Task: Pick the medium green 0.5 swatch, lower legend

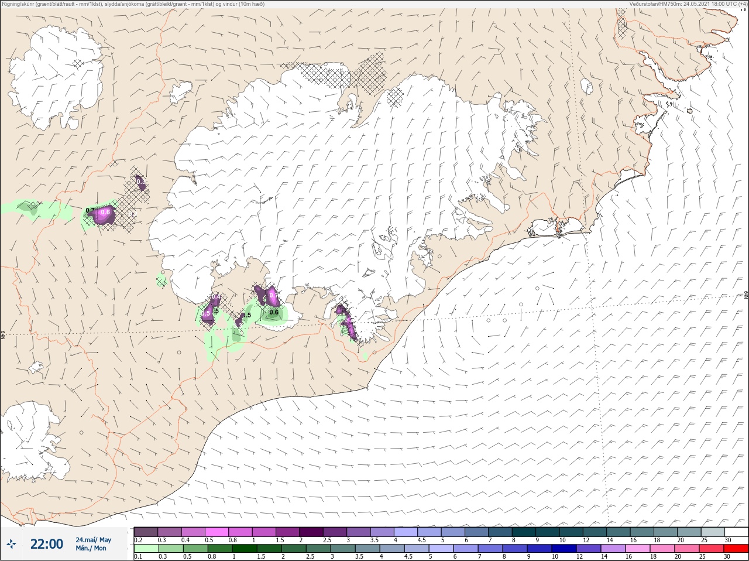Action: pos(194,549)
